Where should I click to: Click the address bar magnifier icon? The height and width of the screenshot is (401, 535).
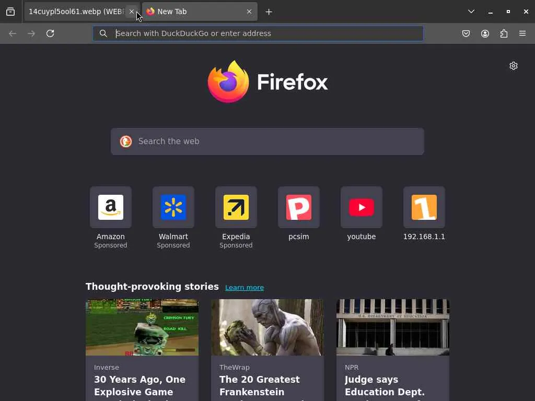[x=103, y=33]
